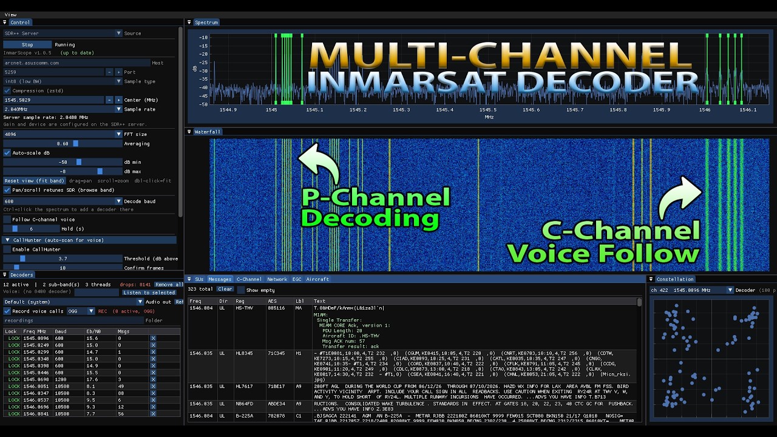Image resolution: width=777 pixels, height=437 pixels.
Task: Remove the 1546.0841 decoder with its X
Action: (153, 413)
